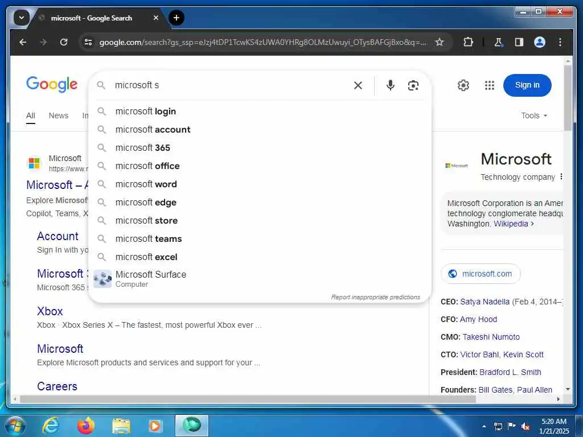
Task: Open site information icon in address bar
Action: [x=88, y=42]
